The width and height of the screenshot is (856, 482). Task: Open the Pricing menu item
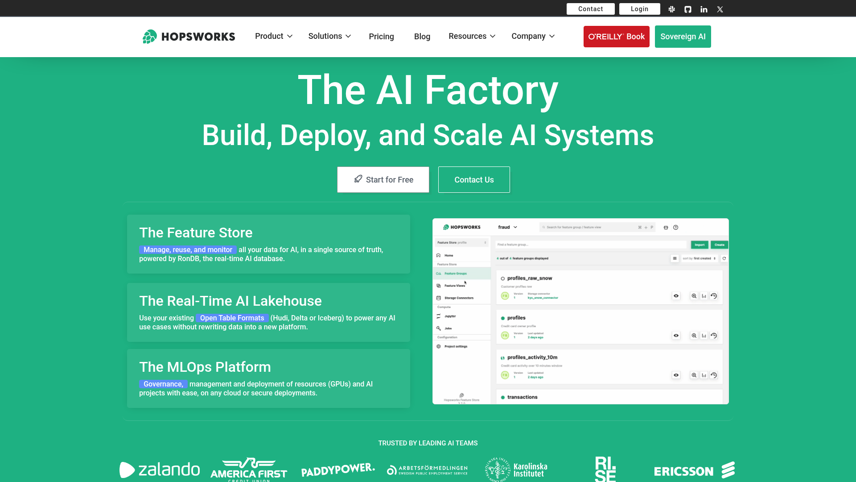tap(381, 36)
